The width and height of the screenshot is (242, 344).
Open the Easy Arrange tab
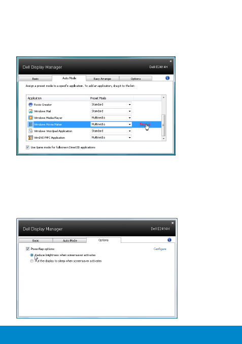pos(102,79)
